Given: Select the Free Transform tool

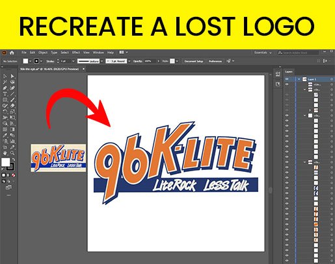Looking at the screenshot, I should (x=12, y=117).
